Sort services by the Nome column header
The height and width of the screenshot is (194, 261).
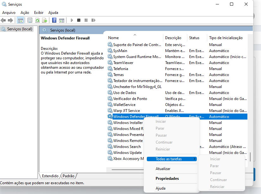tap(135, 38)
